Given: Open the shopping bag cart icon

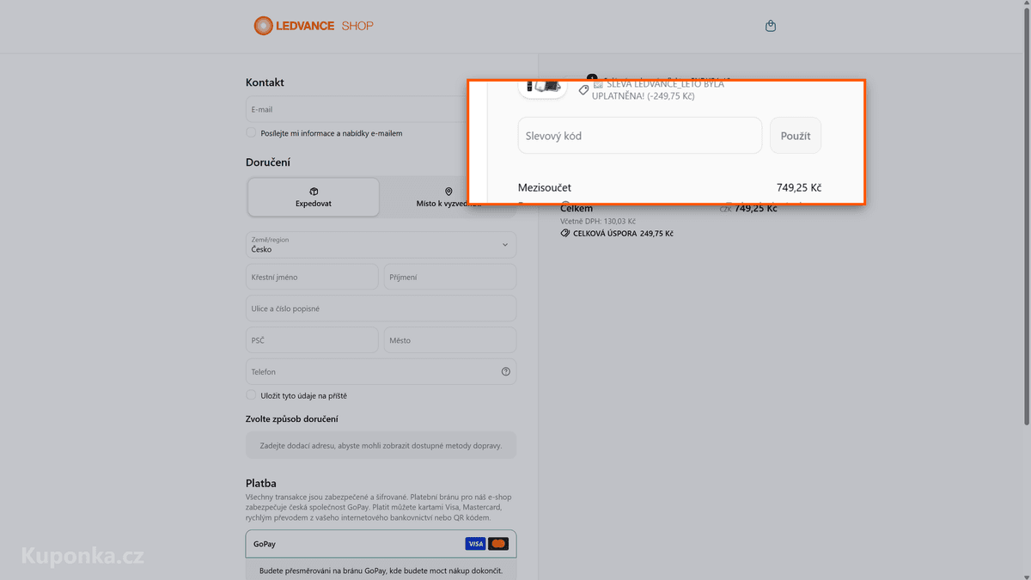Looking at the screenshot, I should pyautogui.click(x=771, y=26).
